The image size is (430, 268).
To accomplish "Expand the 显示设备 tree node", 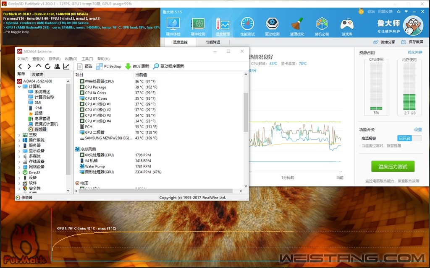I will (x=19, y=151).
